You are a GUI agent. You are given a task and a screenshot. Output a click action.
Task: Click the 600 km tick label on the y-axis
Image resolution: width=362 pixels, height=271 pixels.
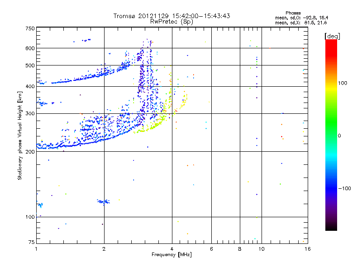(x=30, y=48)
